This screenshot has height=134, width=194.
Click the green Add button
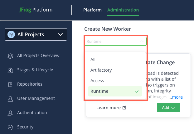tap(168, 108)
